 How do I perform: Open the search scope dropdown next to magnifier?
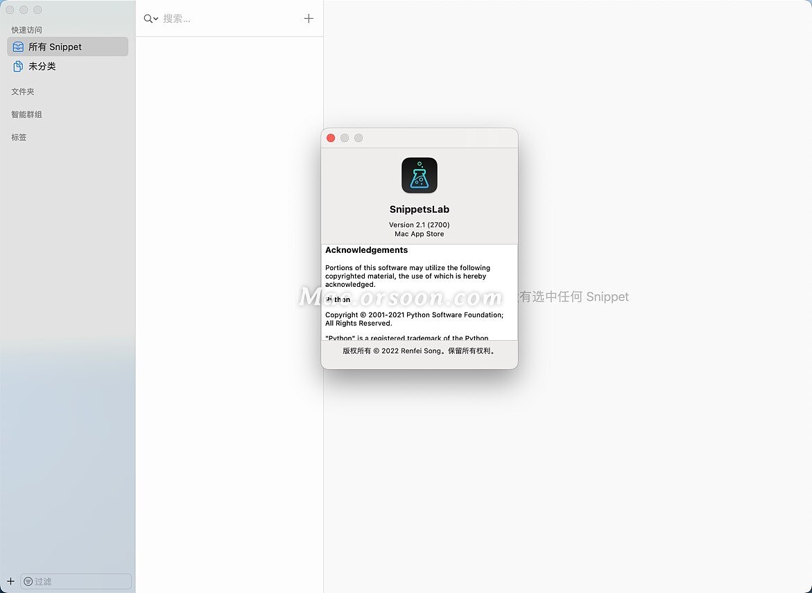tap(154, 19)
